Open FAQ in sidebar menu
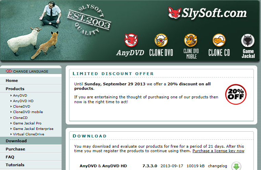The image size is (261, 170). (31, 157)
